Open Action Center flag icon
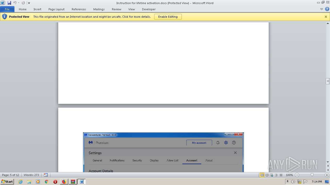The height and width of the screenshot is (185, 330). pyautogui.click(x=306, y=182)
